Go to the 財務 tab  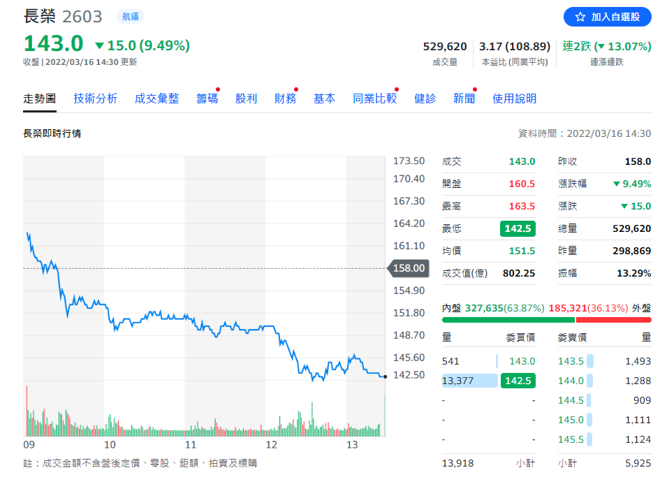point(285,98)
